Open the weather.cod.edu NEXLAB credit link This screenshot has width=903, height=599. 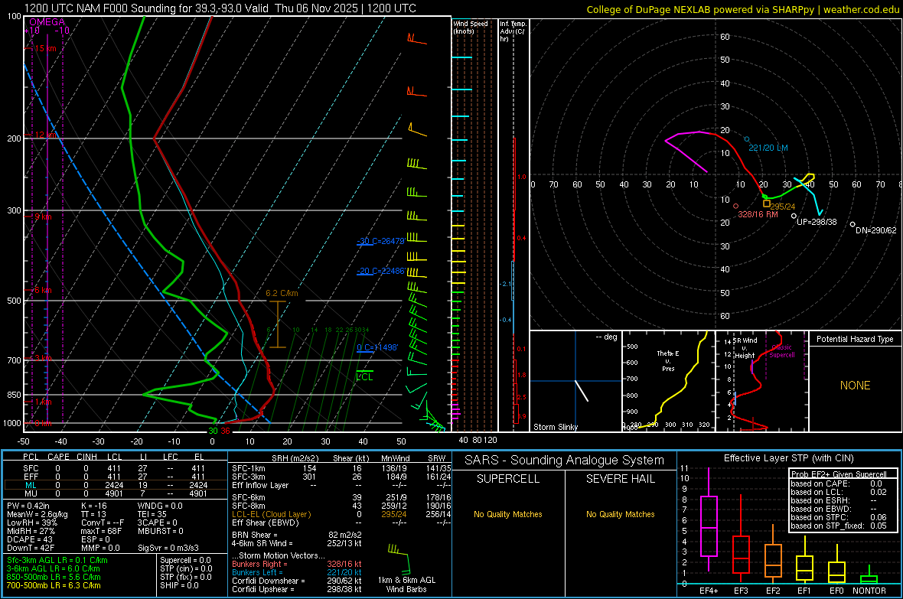(x=742, y=9)
